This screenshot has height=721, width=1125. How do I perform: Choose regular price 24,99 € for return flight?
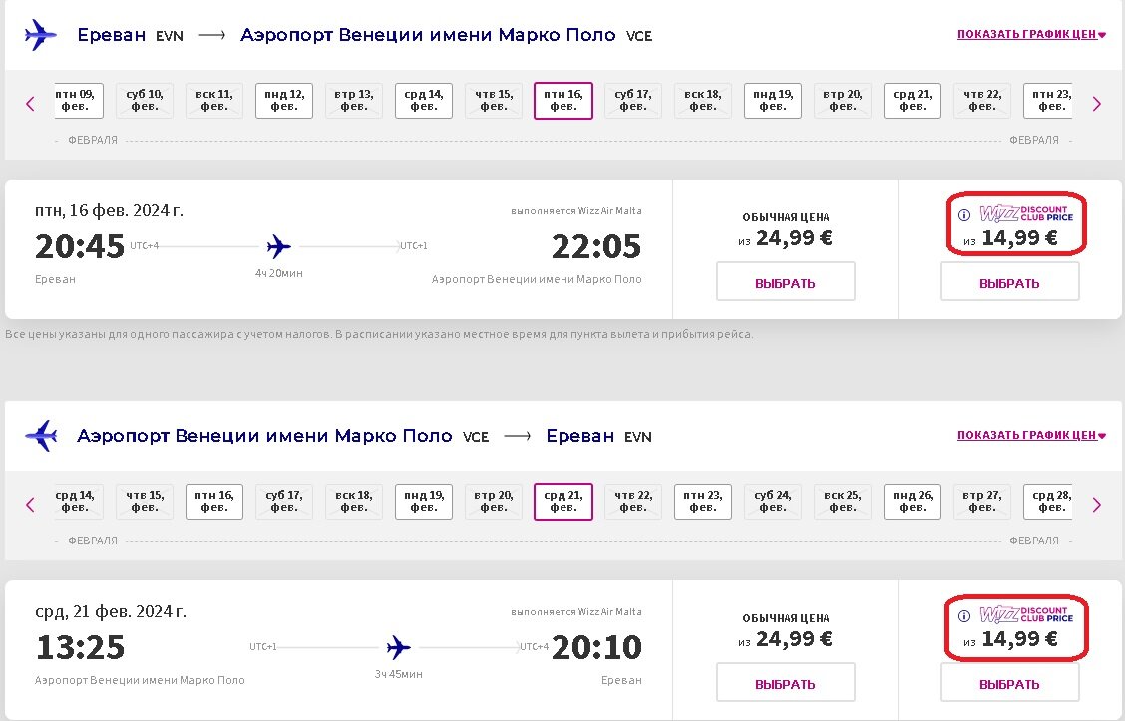786,682
